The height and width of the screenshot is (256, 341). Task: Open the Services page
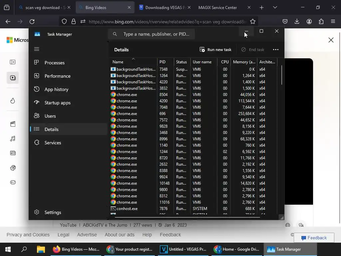(69, 143)
